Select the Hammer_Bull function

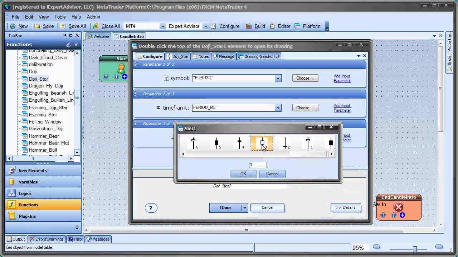43,150
